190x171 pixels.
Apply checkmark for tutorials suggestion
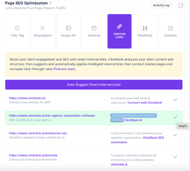[x=175, y=157]
